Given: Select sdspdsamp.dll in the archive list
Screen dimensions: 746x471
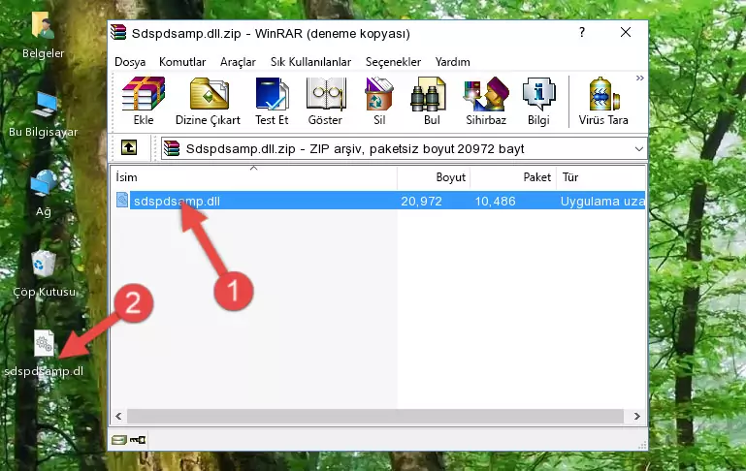Looking at the screenshot, I should coord(177,201).
